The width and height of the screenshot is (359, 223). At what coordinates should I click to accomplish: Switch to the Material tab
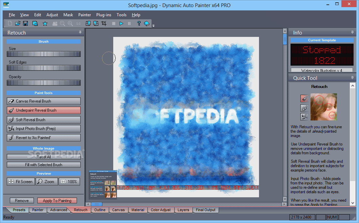click(x=138, y=210)
